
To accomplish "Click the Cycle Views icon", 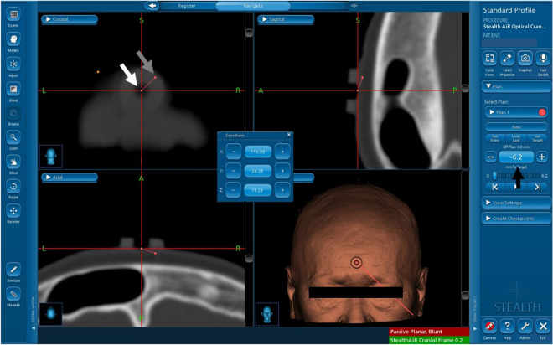I will pyautogui.click(x=488, y=58).
